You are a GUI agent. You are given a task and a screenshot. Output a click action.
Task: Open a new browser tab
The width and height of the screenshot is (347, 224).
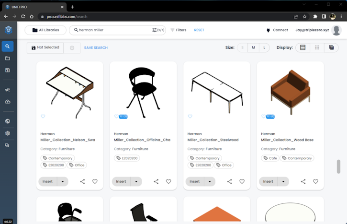click(x=72, y=7)
